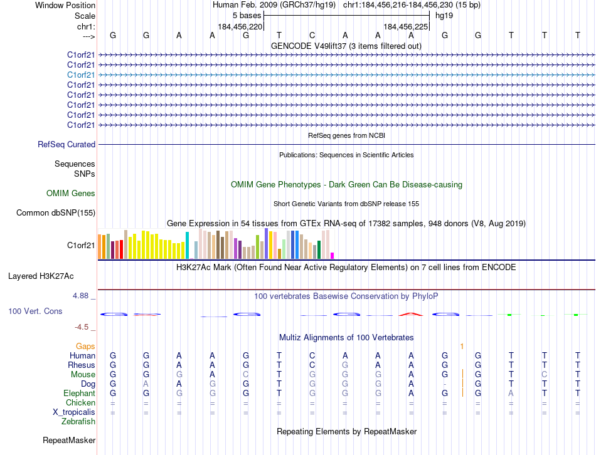Select the chr1: base position label
596x455 pixels.
(x=86, y=26)
